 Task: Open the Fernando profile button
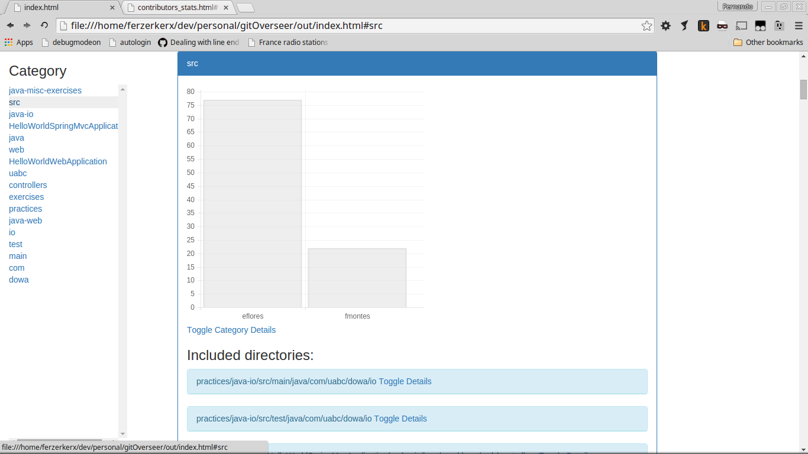coord(737,7)
